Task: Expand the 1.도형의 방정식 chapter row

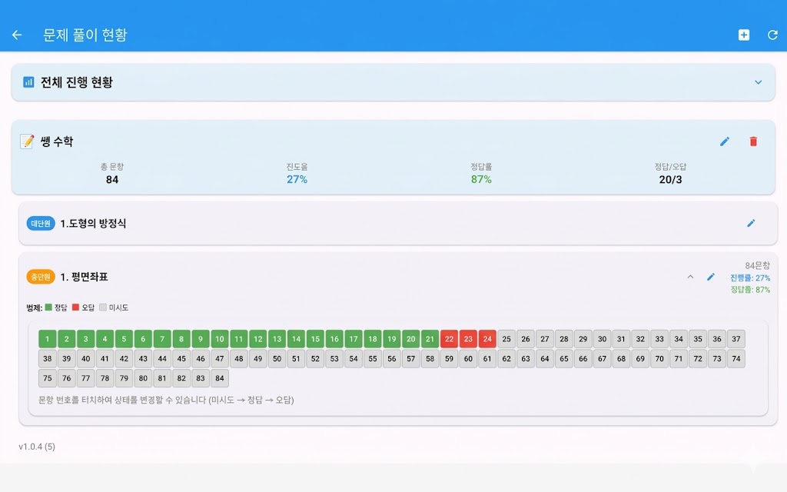Action: 384,223
